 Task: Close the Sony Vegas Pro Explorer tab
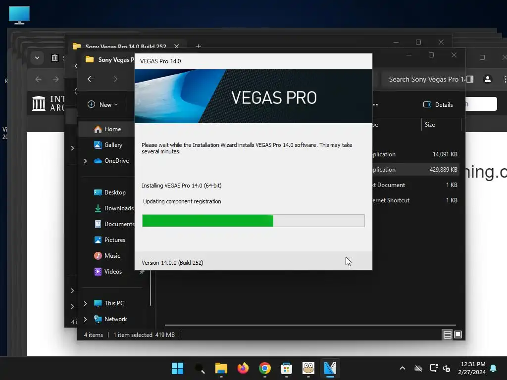pyautogui.click(x=177, y=47)
